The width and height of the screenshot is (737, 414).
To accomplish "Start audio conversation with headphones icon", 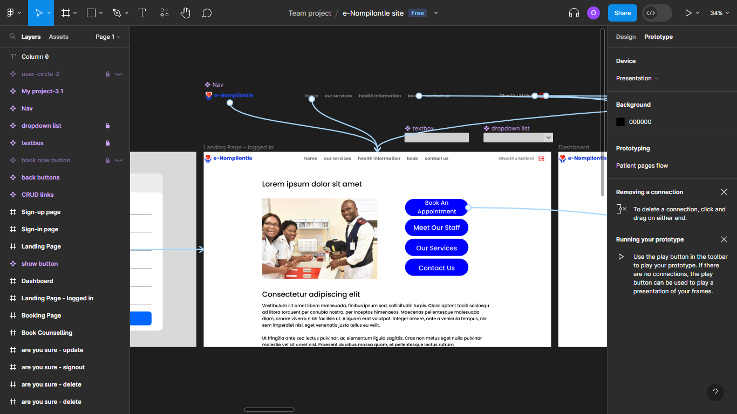I will pyautogui.click(x=574, y=13).
